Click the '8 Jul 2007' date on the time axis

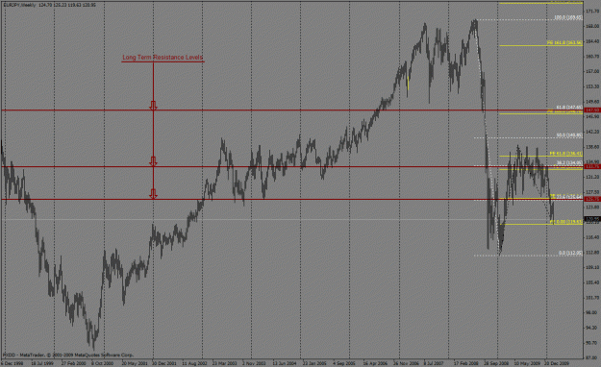point(434,363)
